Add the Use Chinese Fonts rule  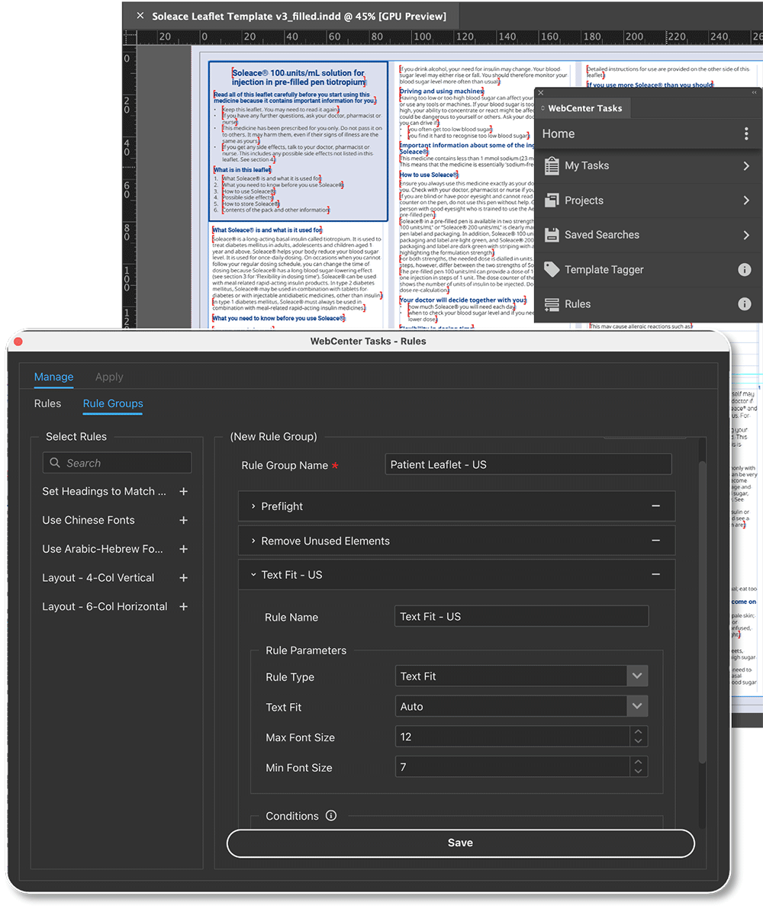(x=183, y=520)
